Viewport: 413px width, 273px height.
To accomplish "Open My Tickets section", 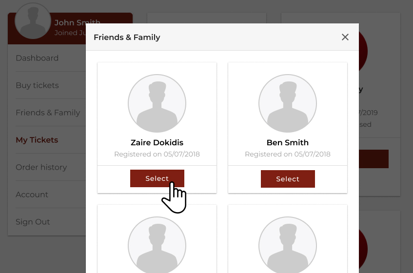I will (x=37, y=140).
